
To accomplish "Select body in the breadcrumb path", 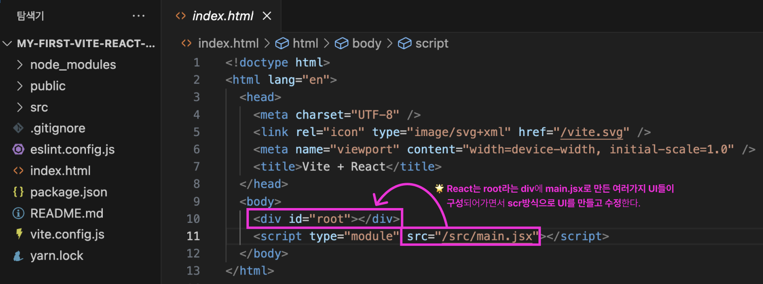I will click(x=367, y=44).
